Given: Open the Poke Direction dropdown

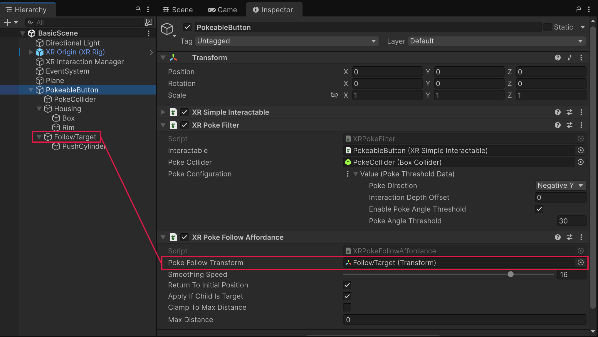Looking at the screenshot, I should 561,186.
